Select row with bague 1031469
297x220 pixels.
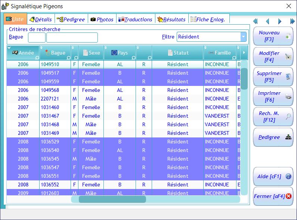pos(124,133)
